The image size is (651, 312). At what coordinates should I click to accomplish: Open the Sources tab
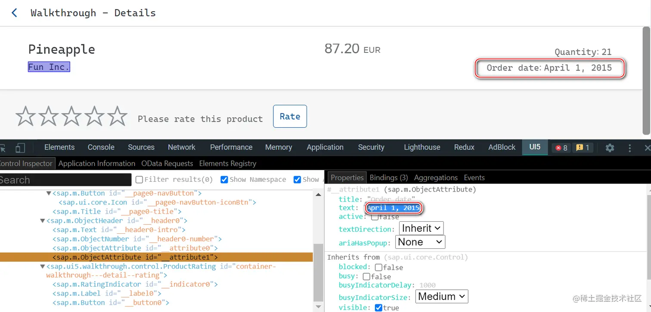(141, 147)
